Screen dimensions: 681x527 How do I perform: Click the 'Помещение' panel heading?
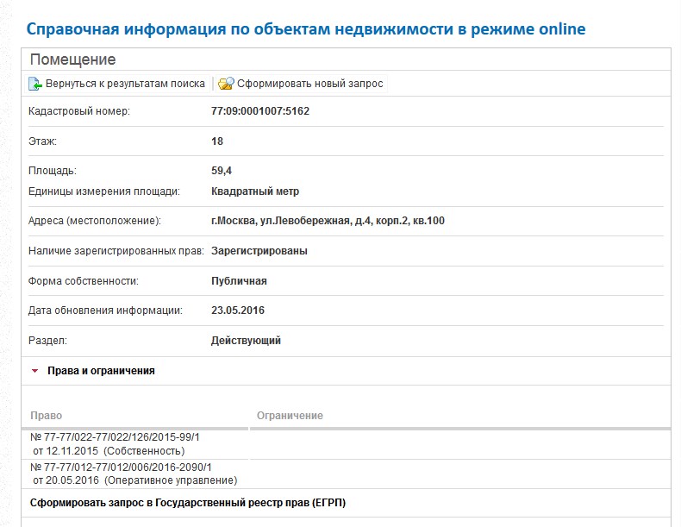pyautogui.click(x=72, y=60)
